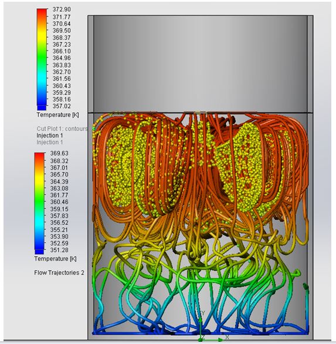
Task: Click the 369.63 maximum value on lower legend
Action: click(59, 153)
